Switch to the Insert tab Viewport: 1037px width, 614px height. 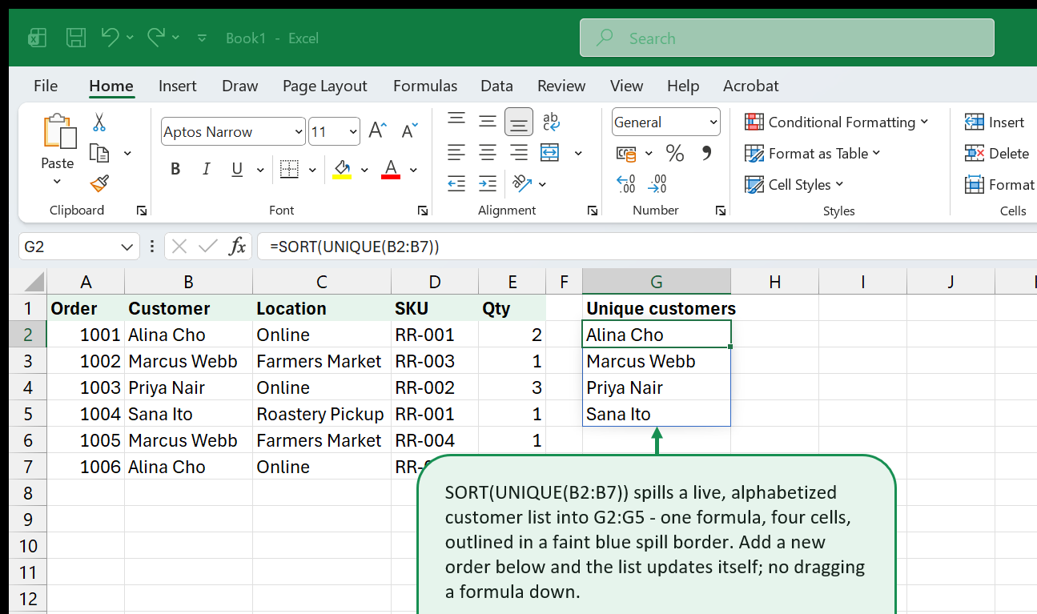pyautogui.click(x=178, y=86)
